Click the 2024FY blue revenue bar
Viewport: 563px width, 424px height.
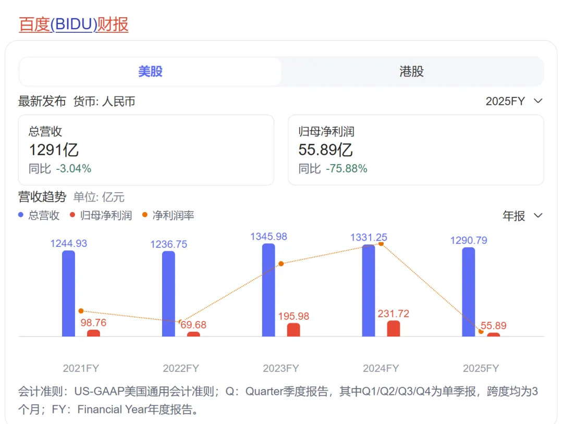[x=369, y=291]
